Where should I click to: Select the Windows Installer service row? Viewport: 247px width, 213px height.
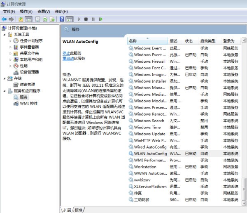coord(184,81)
